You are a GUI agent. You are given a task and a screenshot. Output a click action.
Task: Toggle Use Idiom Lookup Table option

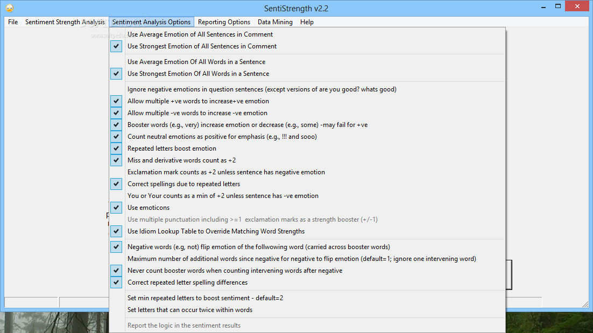(307, 231)
